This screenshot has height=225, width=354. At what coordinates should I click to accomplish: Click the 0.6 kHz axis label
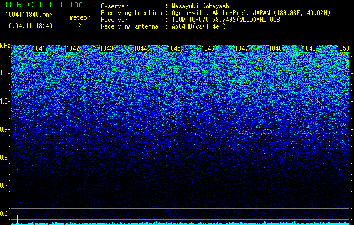[4, 214]
